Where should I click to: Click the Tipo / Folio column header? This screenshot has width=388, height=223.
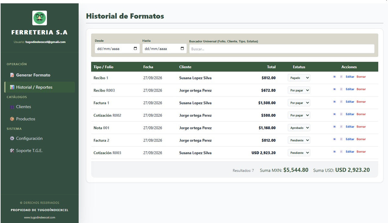point(103,67)
